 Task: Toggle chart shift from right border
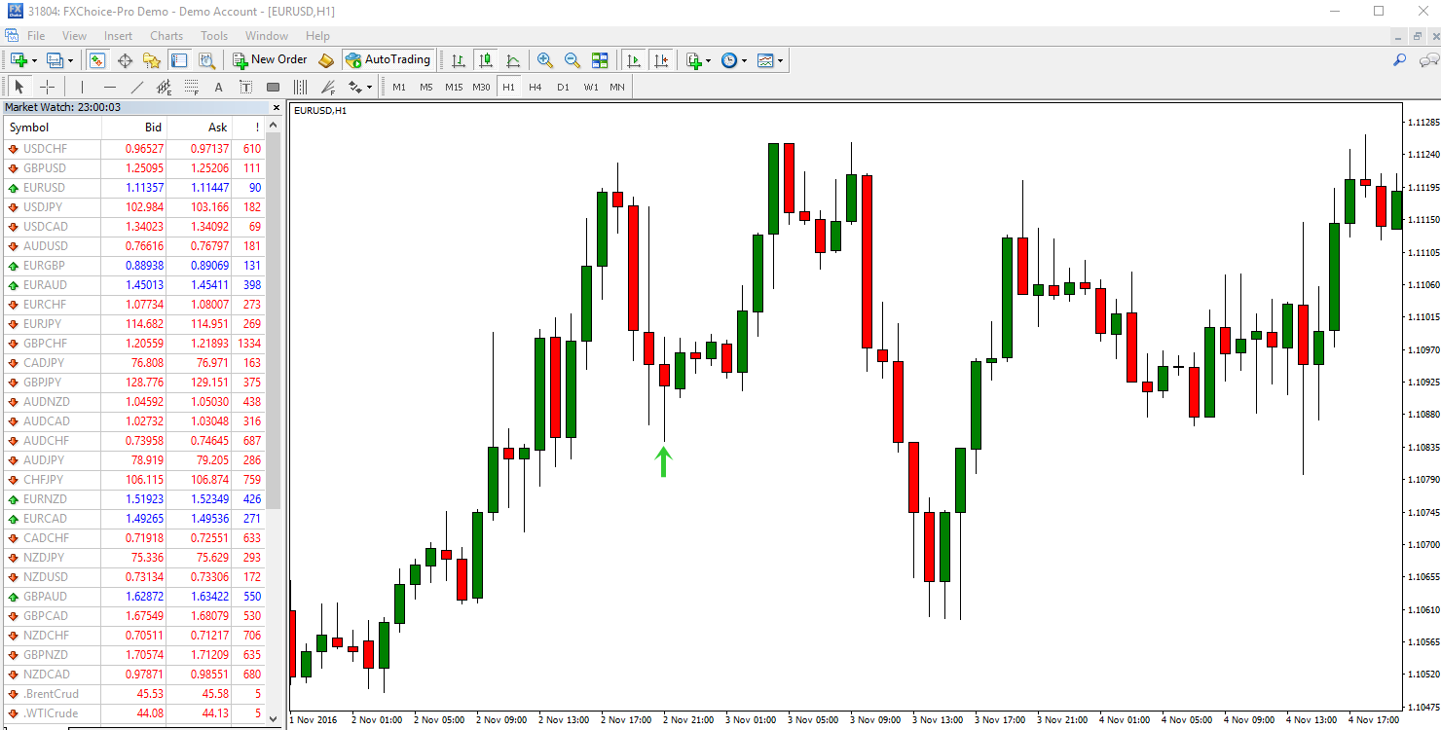point(662,60)
